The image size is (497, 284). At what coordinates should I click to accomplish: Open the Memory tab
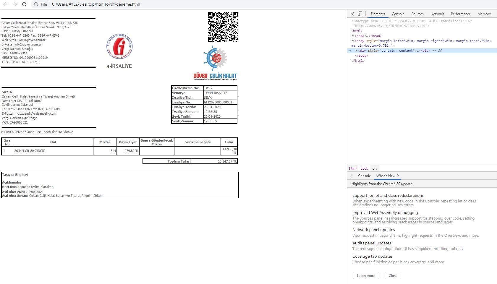(x=484, y=14)
